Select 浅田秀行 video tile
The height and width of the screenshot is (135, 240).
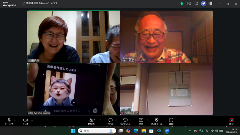coord(73,37)
